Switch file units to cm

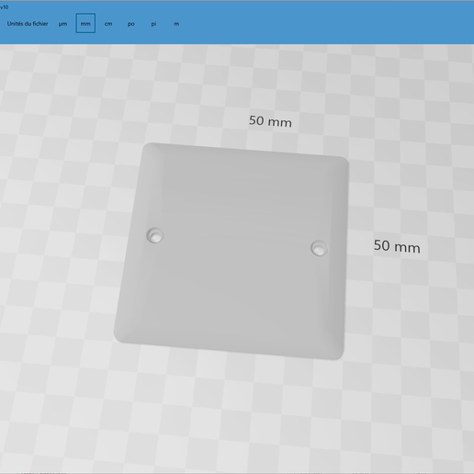pos(108,24)
